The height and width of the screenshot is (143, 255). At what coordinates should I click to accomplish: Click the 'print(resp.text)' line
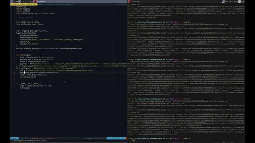28,77
